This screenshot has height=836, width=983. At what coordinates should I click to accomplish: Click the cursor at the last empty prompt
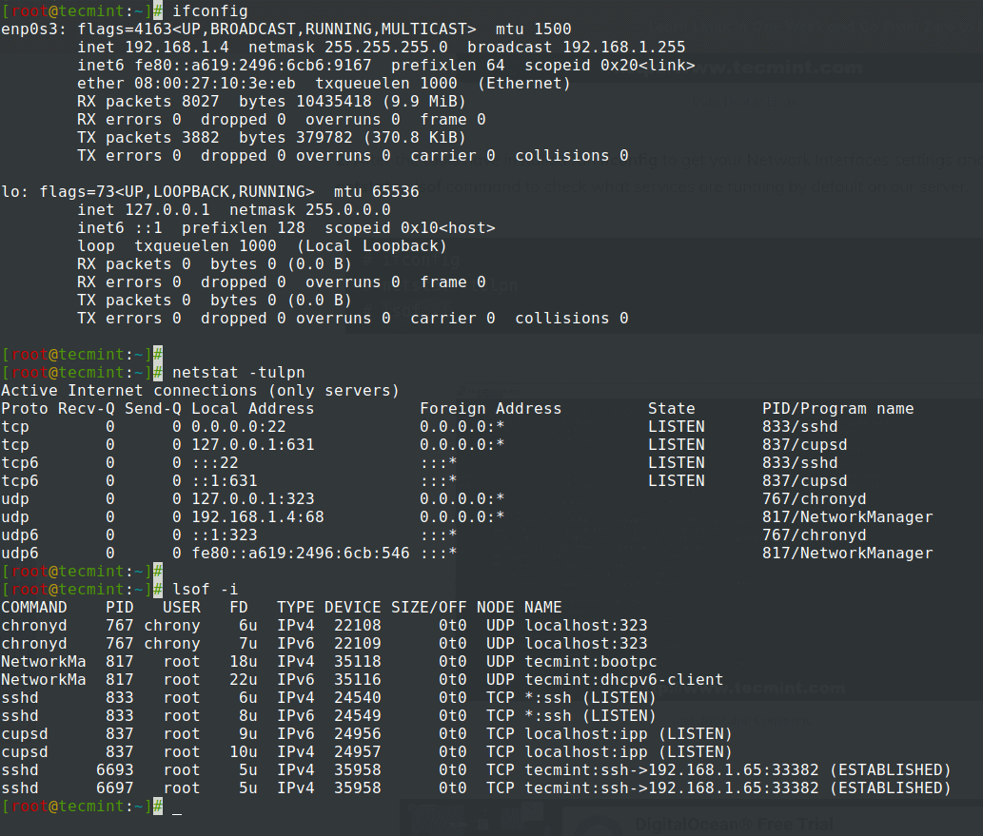tap(177, 807)
